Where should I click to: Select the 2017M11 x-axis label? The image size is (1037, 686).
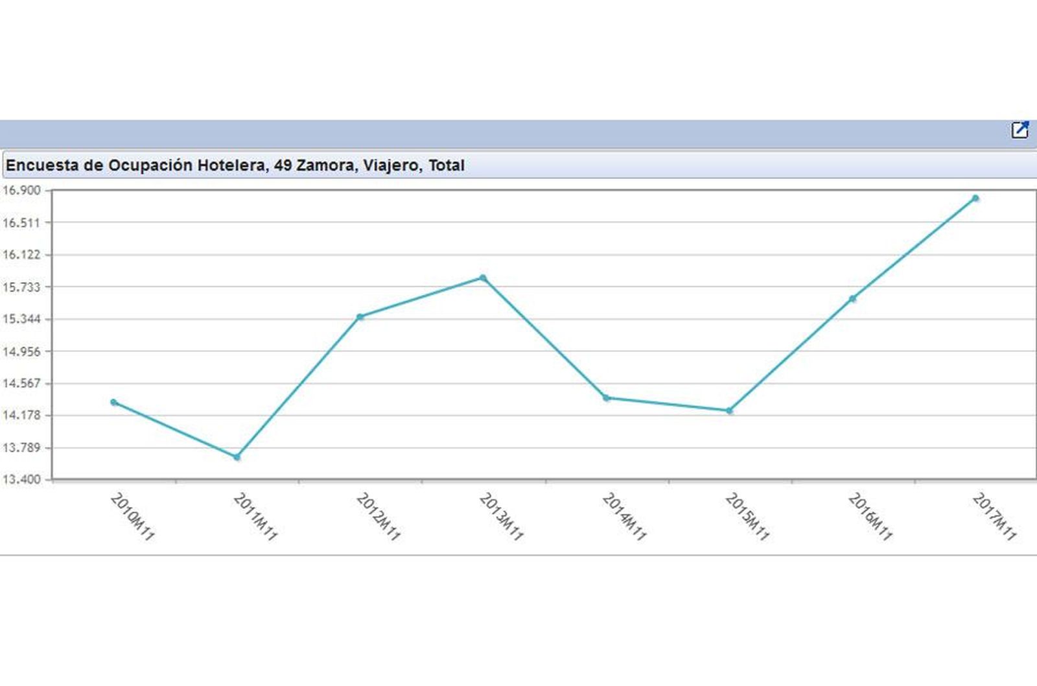point(994,517)
